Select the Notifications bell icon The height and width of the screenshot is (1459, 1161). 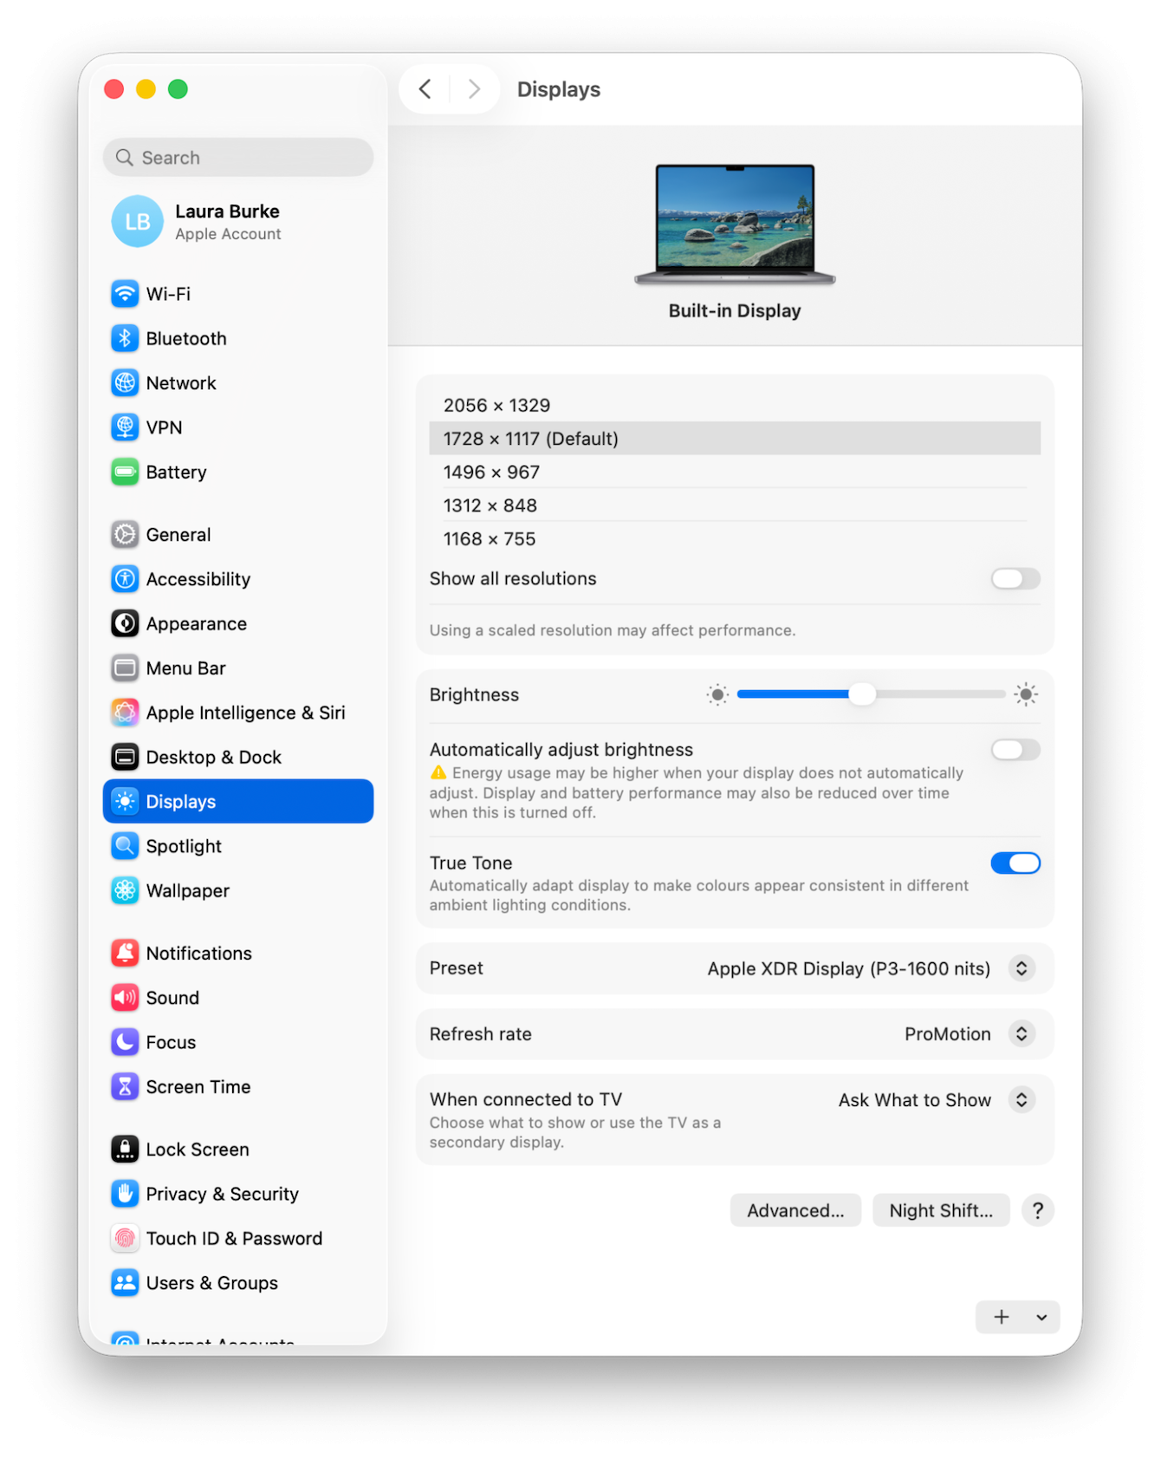[x=125, y=953]
